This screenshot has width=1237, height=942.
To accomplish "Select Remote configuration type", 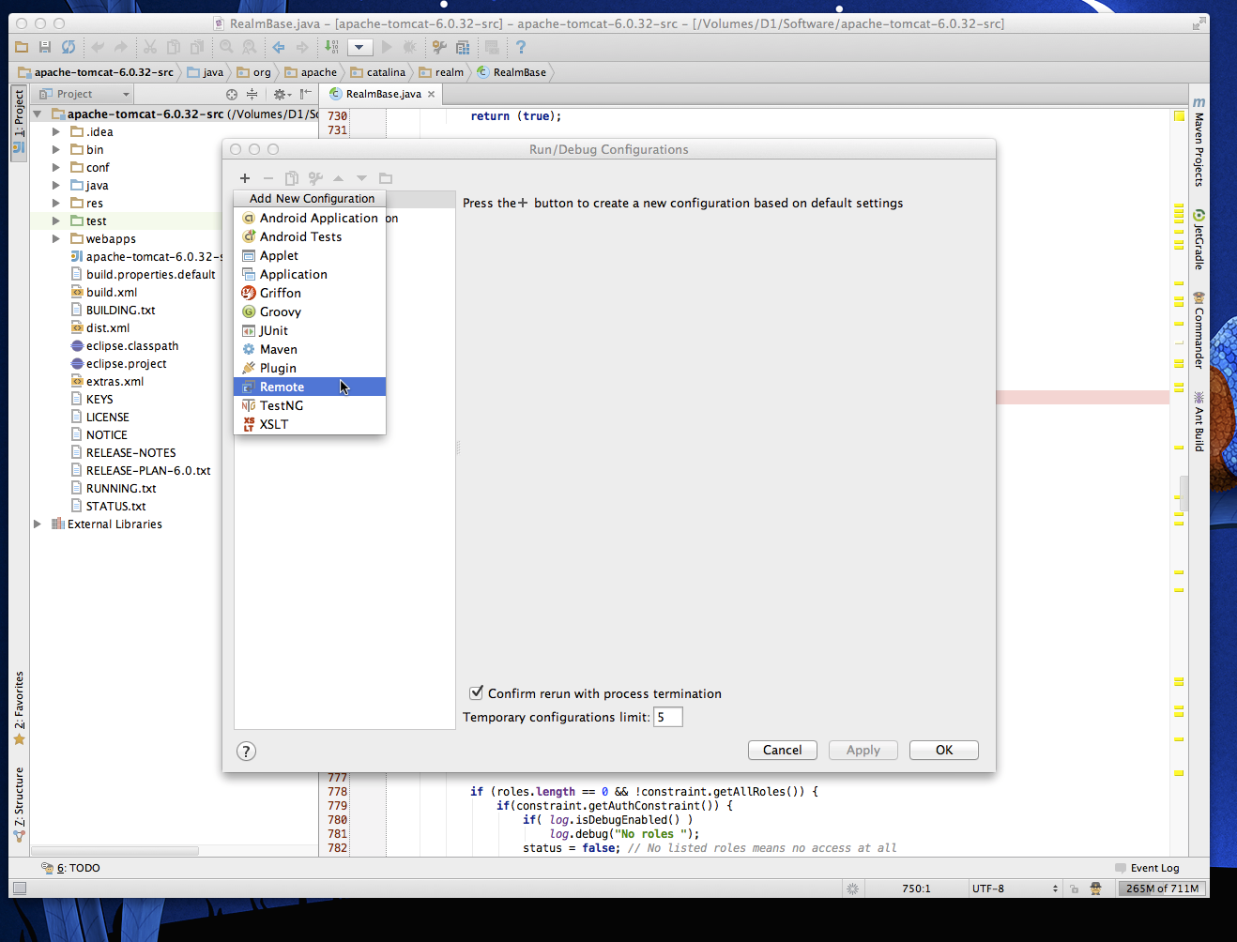I will coord(310,387).
